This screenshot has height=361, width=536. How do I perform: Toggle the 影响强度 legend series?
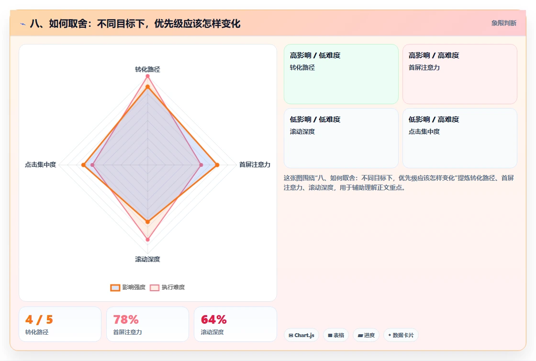point(128,287)
